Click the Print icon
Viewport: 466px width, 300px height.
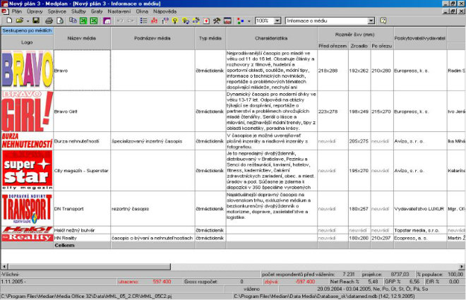click(49, 20)
